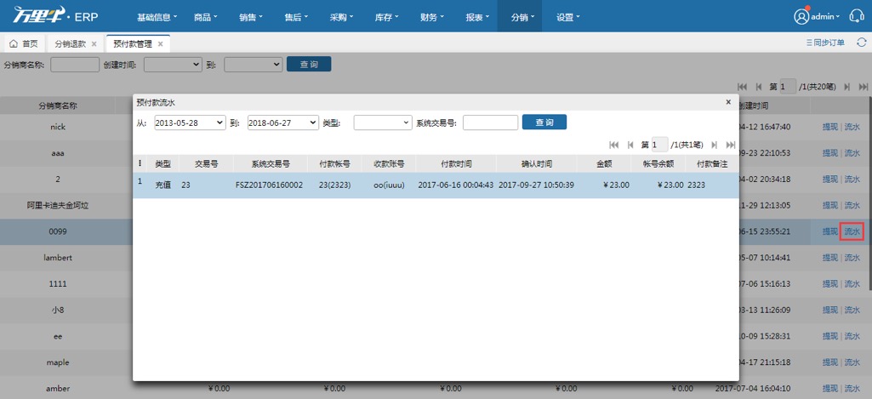
Task: Focus the 分销商名称 input field
Action: pyautogui.click(x=75, y=65)
